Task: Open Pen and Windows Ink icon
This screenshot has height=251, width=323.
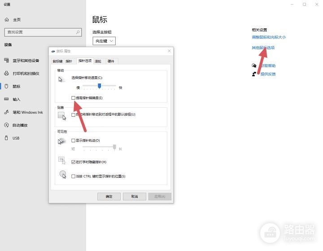Action: (7, 112)
